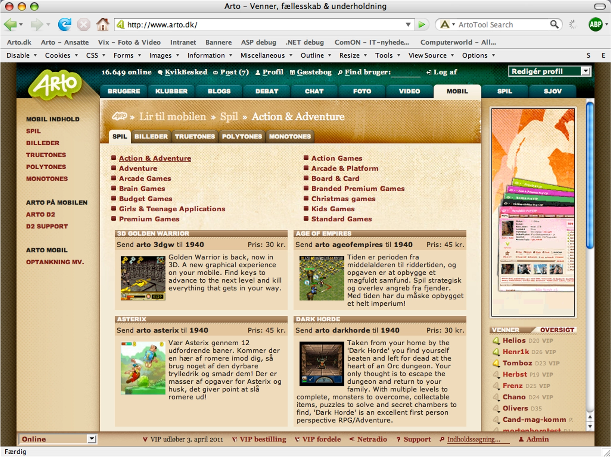Screen dimensions: 611x457
Task: Click OPTANKNING MV. in the sidebar
Action: pyautogui.click(x=55, y=262)
